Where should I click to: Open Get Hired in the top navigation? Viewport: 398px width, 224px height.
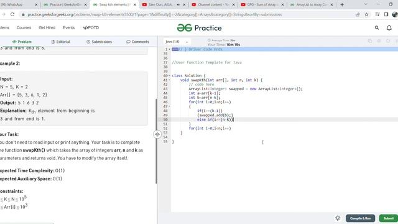[47, 27]
